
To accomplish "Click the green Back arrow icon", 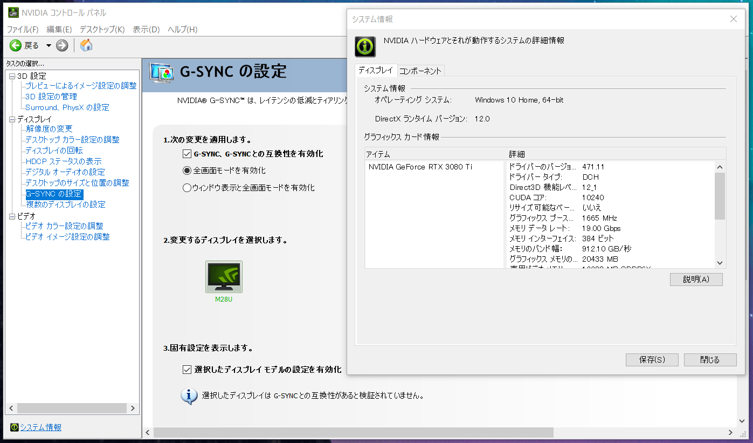I will (15, 45).
